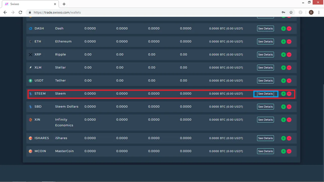
Task: Open a new browser tab
Action: 64,4
